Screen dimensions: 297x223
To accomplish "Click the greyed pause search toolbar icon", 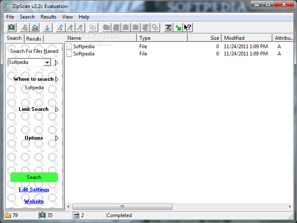I will (x=80, y=28).
